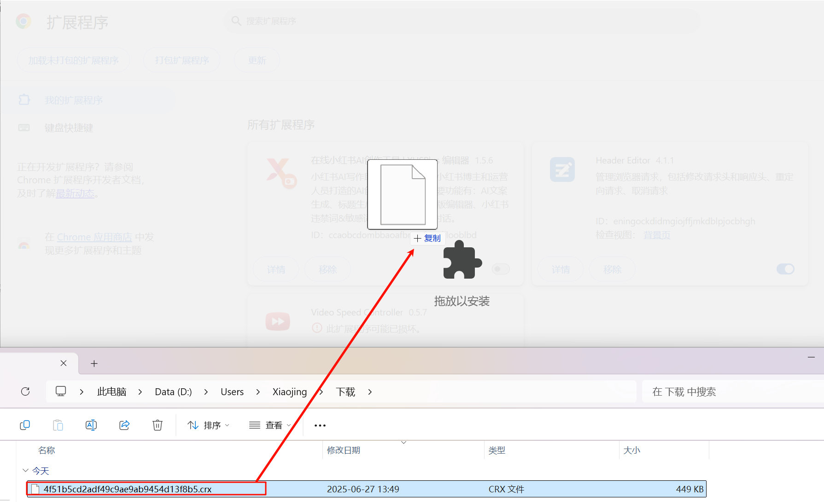This screenshot has height=502, width=824.
Task: Open the Chrome 应用商店 link
Action: coord(94,237)
